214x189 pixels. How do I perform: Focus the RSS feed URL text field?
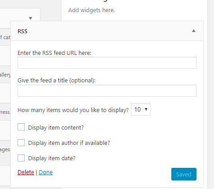(107, 63)
